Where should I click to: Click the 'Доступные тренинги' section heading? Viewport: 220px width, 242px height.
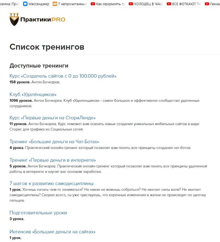[x=39, y=66]
